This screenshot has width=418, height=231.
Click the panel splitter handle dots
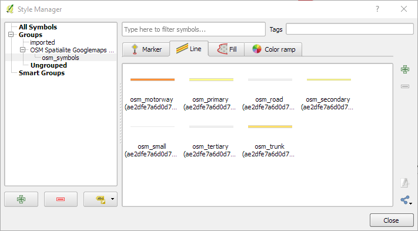tap(121, 114)
